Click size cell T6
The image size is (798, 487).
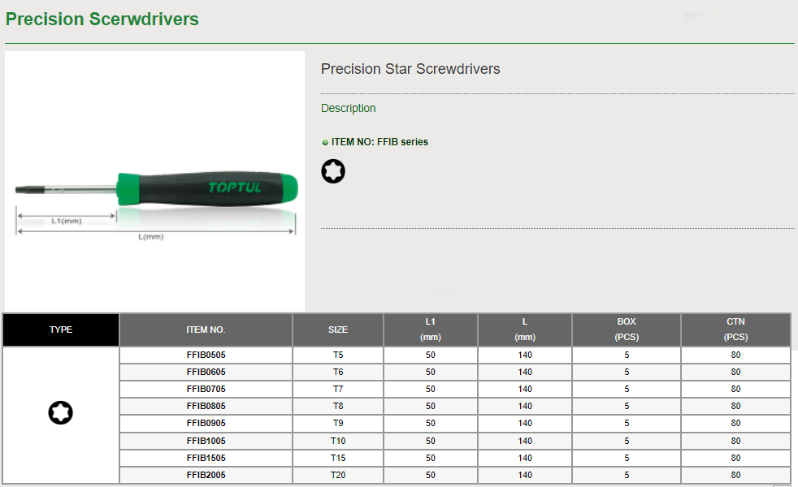pyautogui.click(x=338, y=372)
